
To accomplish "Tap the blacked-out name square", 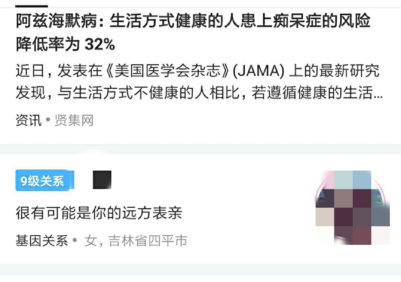I will tap(102, 180).
